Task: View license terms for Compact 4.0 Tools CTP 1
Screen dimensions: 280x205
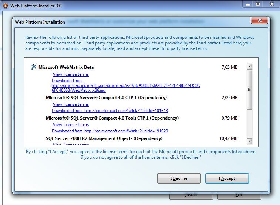Action: (71, 125)
